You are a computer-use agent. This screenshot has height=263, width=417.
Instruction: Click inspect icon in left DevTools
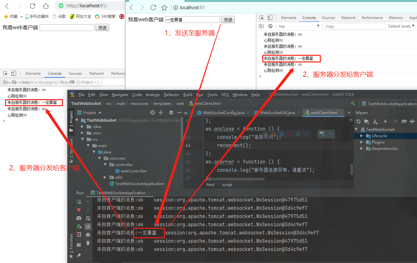[5, 74]
